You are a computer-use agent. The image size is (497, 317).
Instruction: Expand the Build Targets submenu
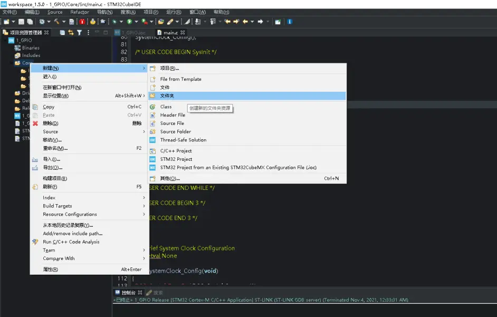[144, 206]
